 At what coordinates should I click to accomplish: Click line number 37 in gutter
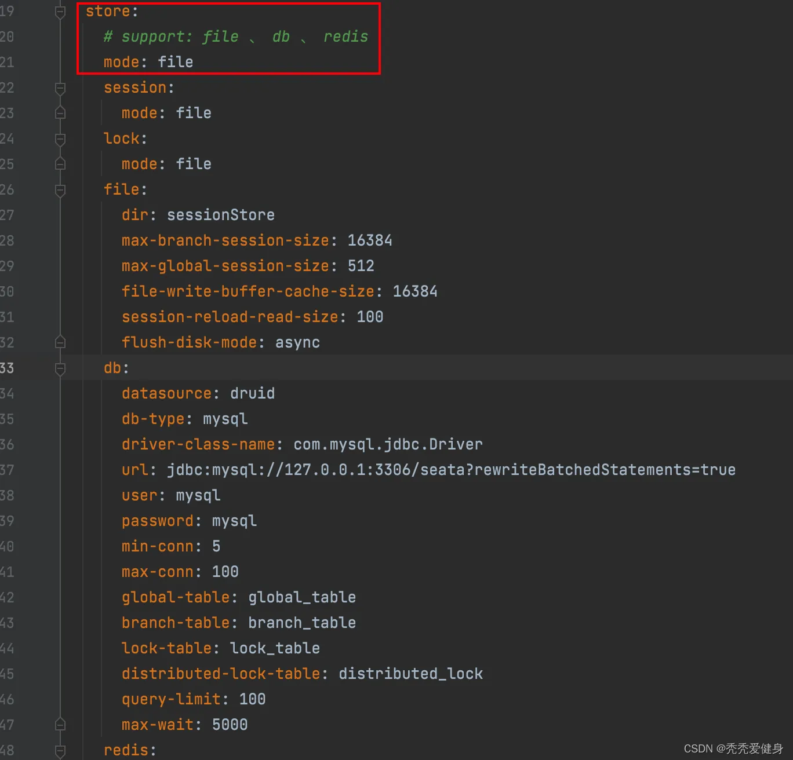click(7, 470)
